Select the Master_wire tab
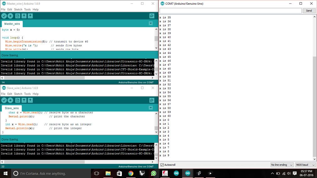Viewport: 317px width, 178px height. pyautogui.click(x=12, y=24)
